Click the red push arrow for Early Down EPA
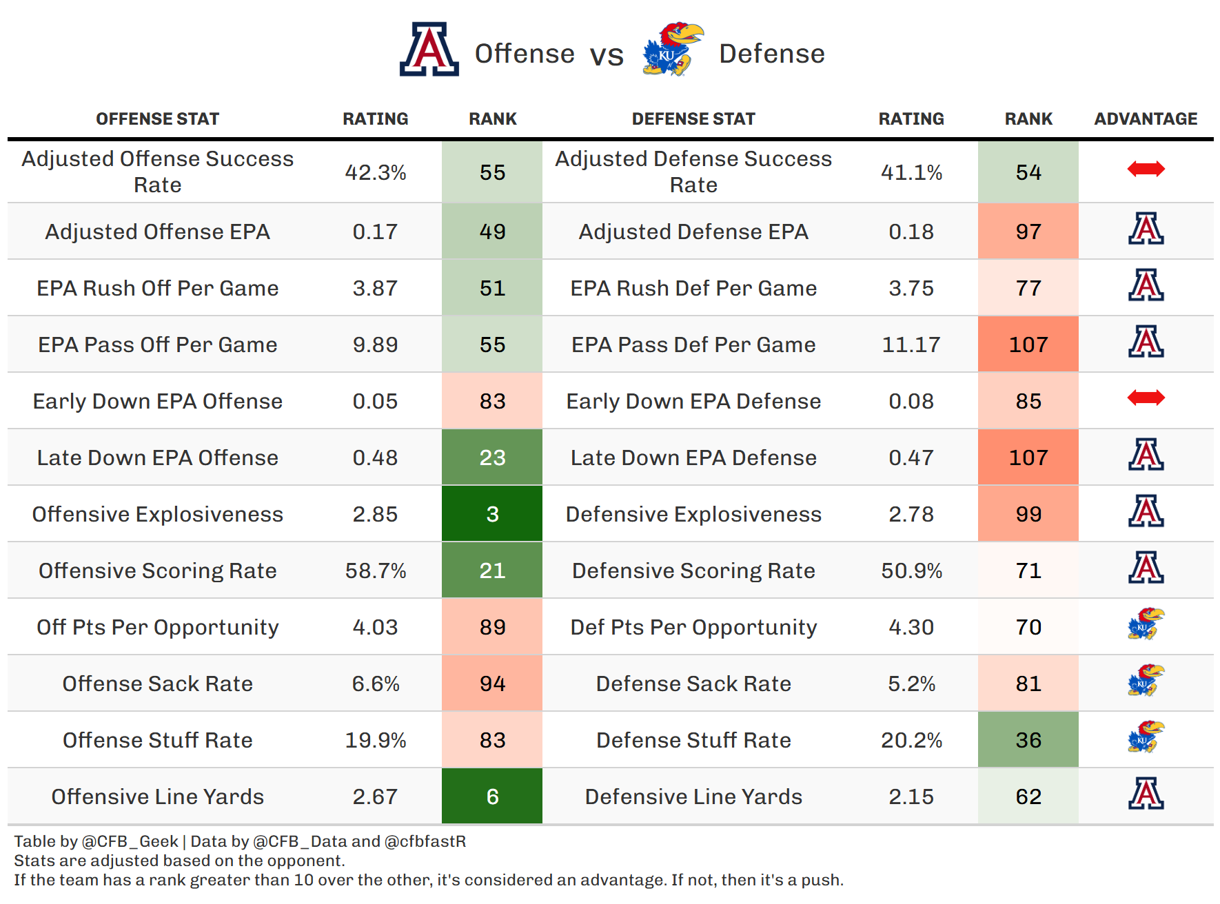The width and height of the screenshot is (1220, 904). coord(1146,398)
